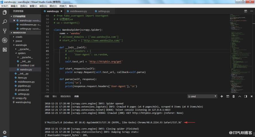Open the Search view icon
255x137 pixels.
(x=5, y=22)
